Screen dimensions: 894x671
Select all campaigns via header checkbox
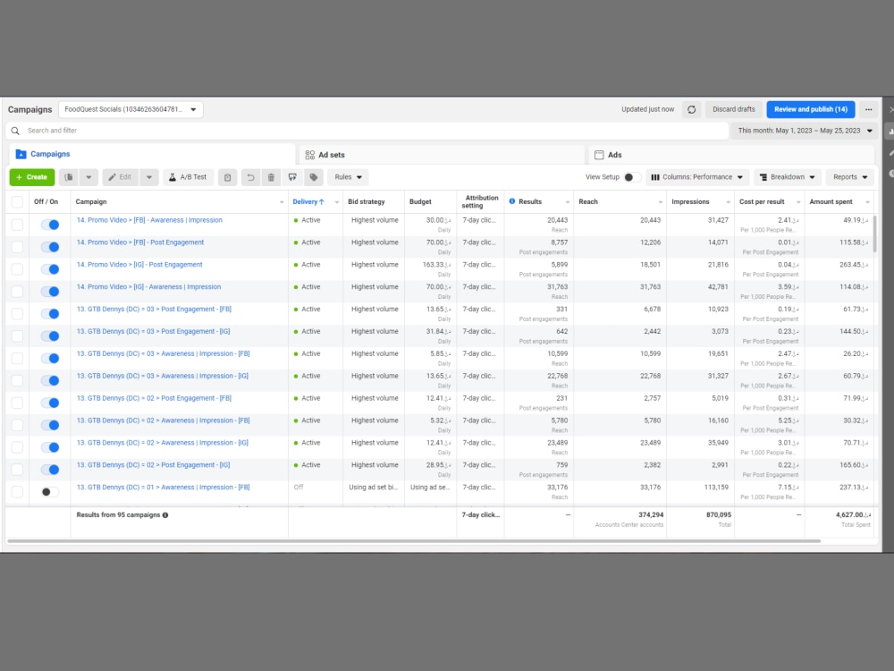[16, 201]
